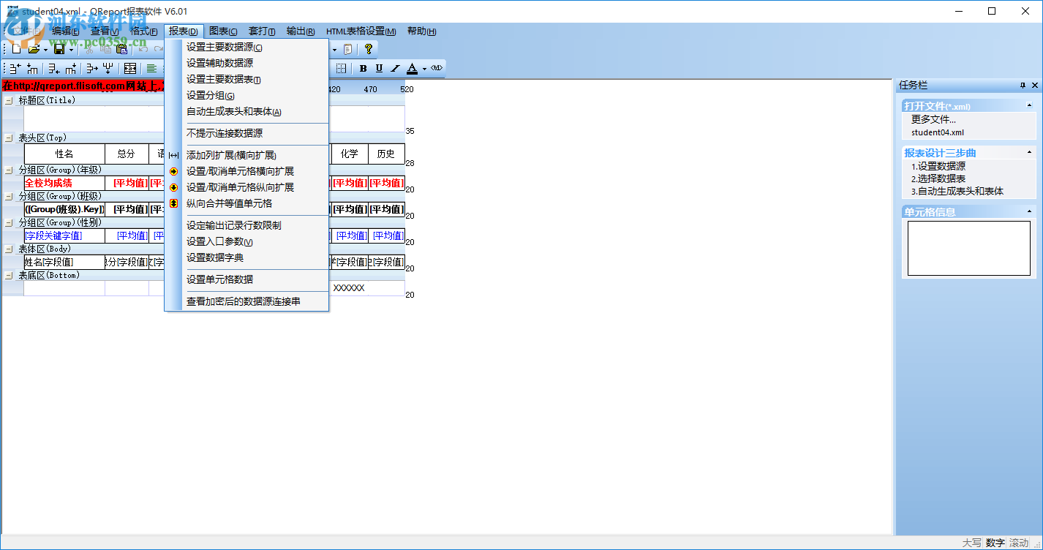Click the Paste clipboard icon on toolbar
The image size is (1043, 550).
click(121, 48)
